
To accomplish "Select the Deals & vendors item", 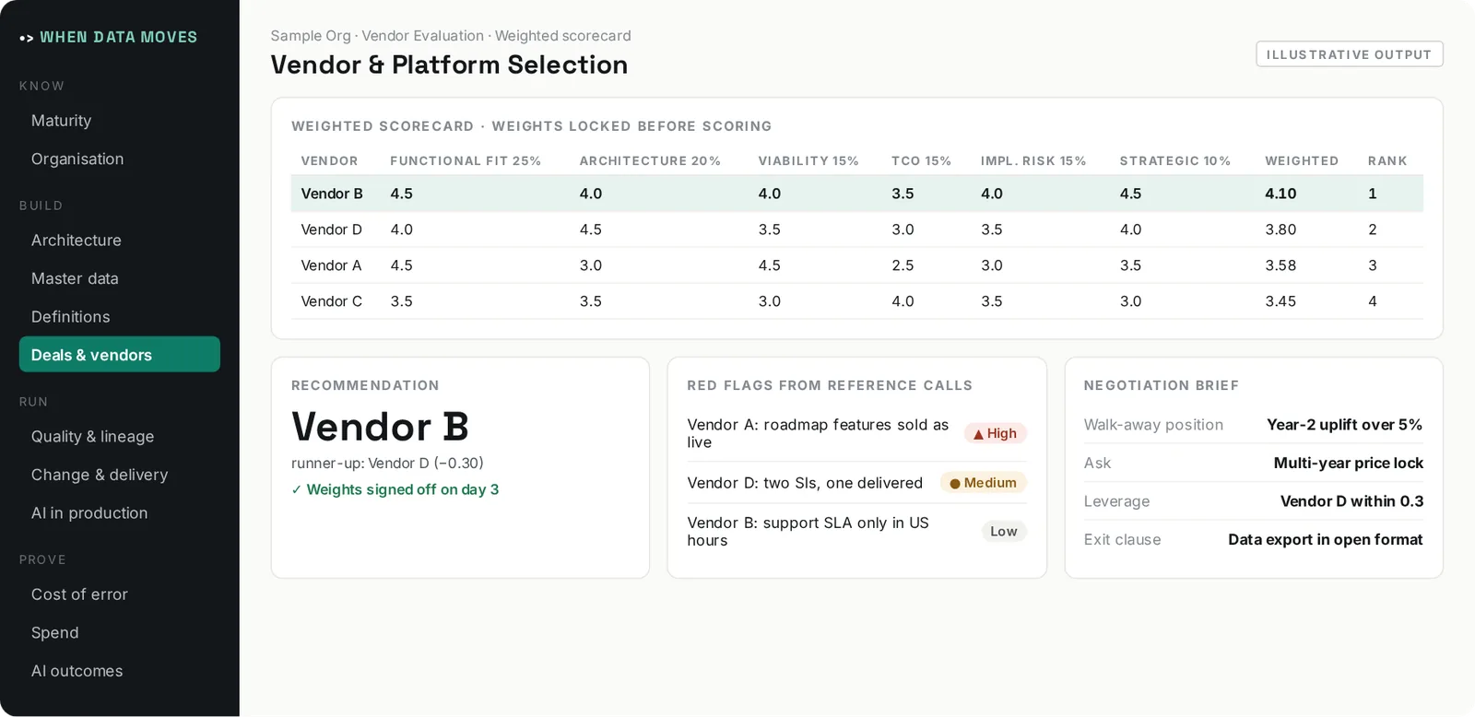I will tap(120, 355).
